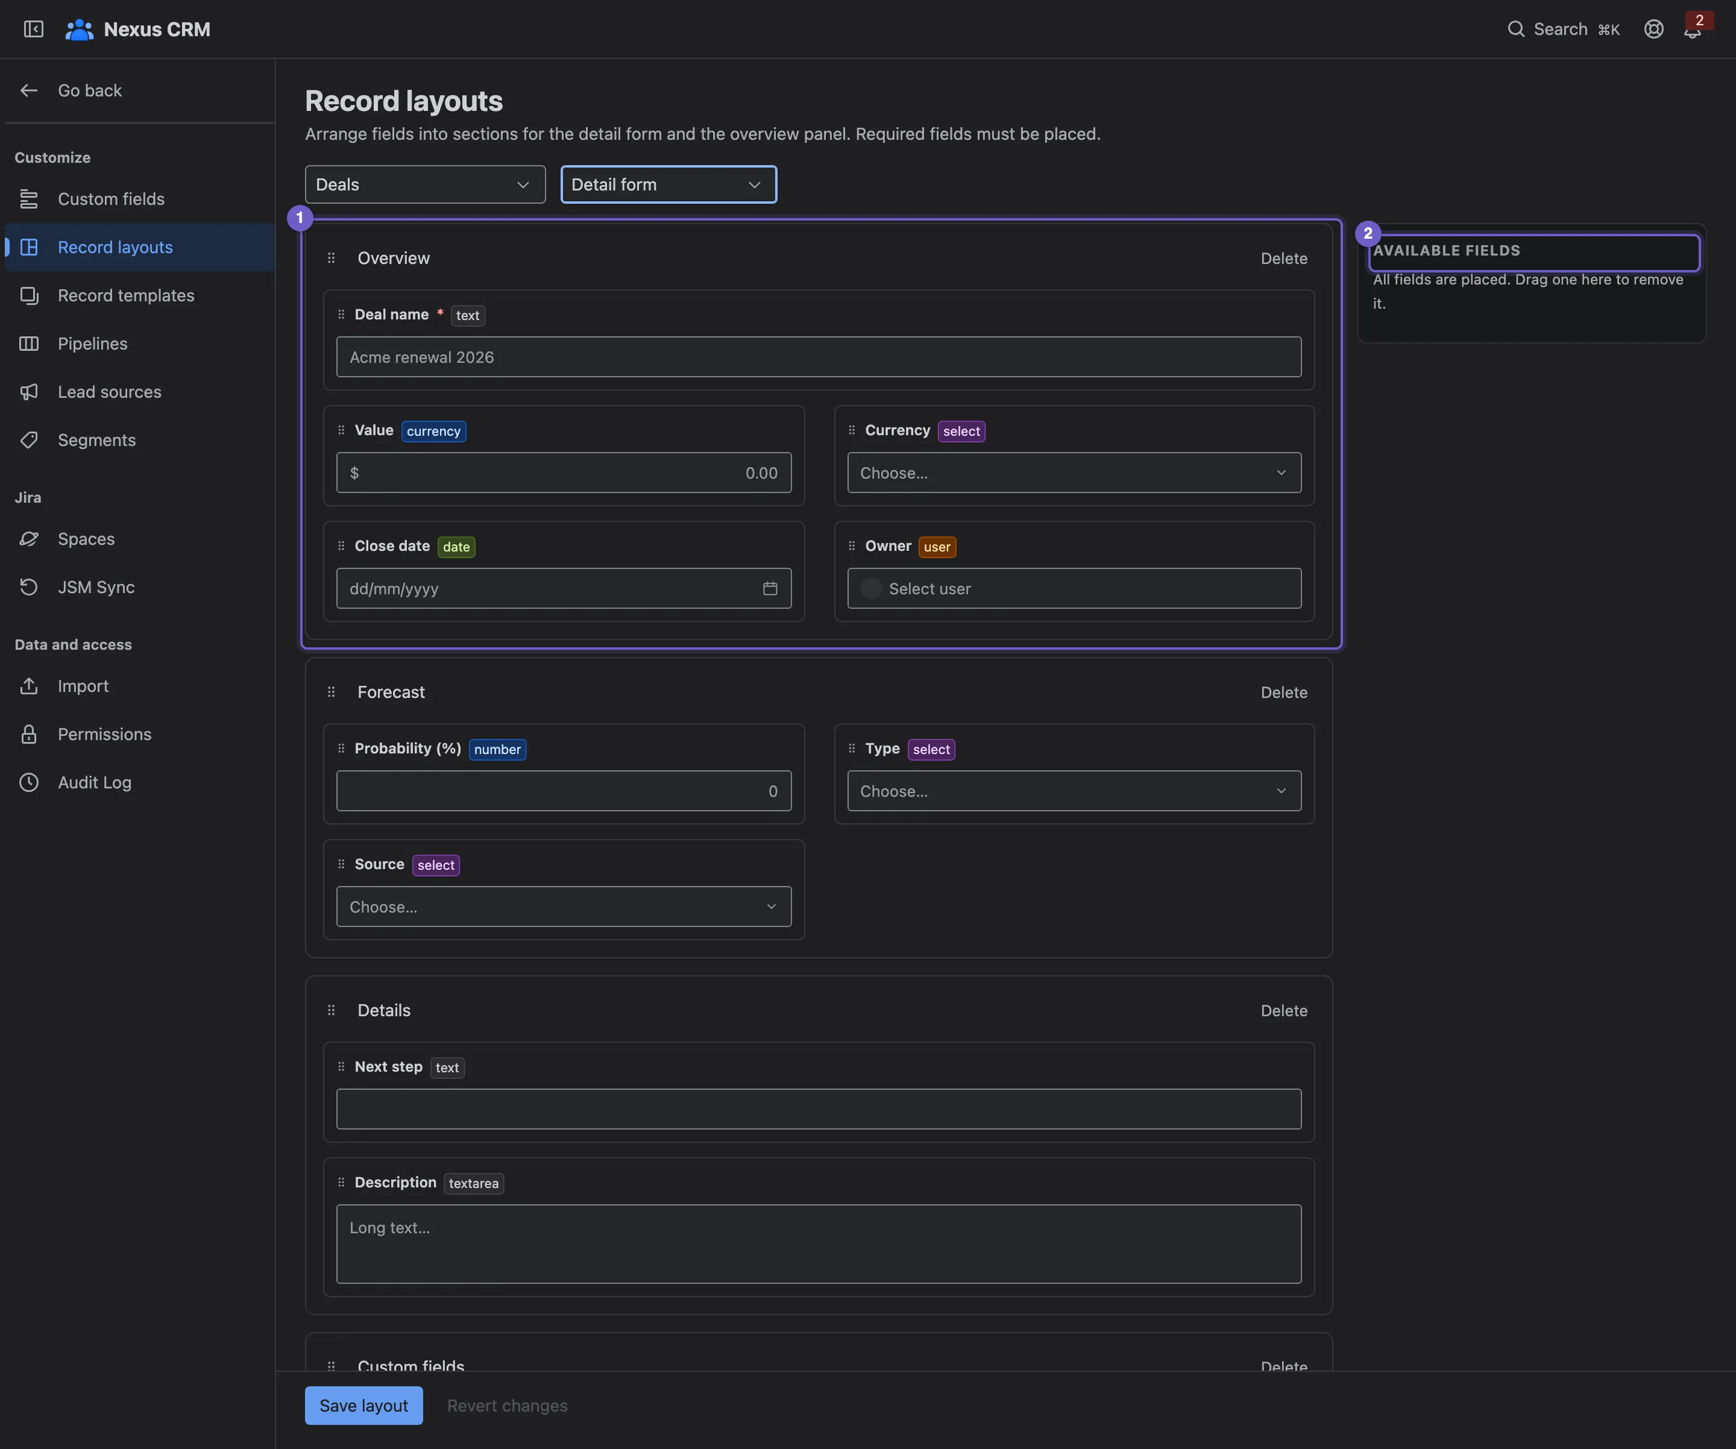Grab the Description field drag handle
1736x1449 pixels.
point(341,1182)
